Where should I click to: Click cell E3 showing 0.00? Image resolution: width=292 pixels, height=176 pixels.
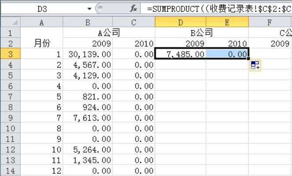pos(227,54)
